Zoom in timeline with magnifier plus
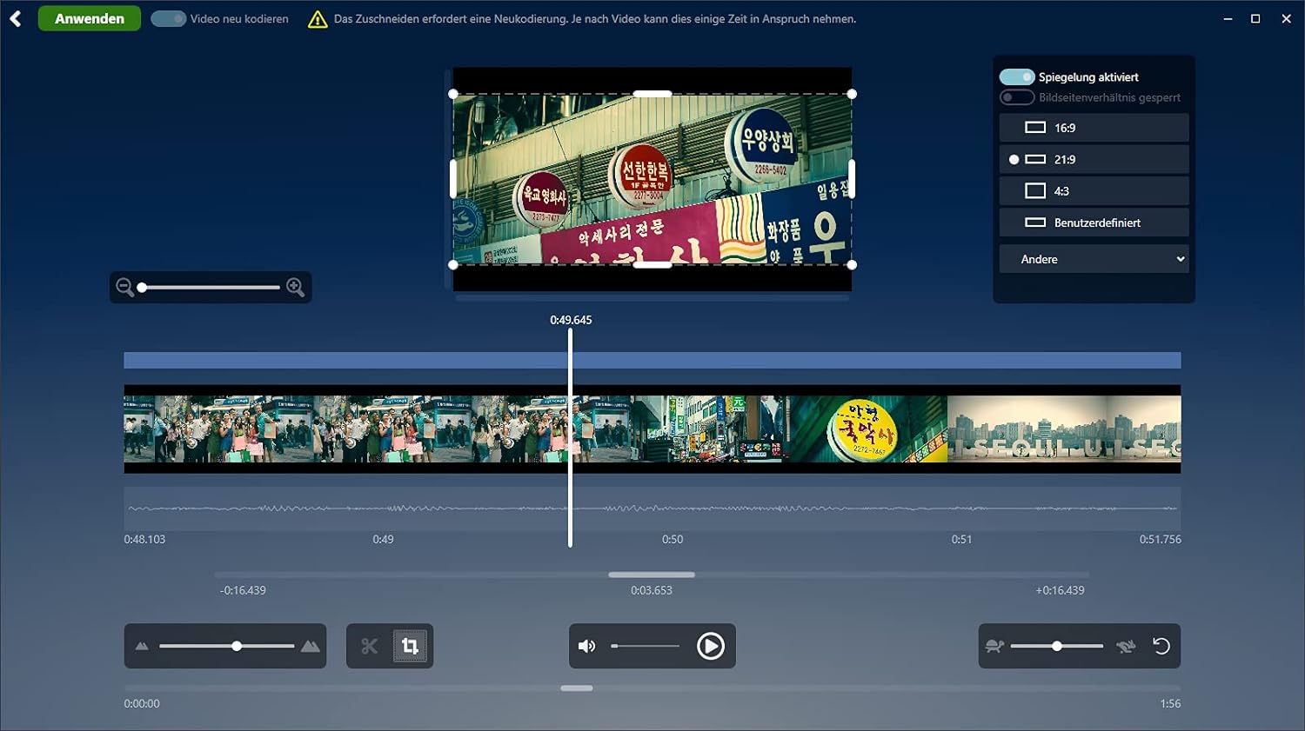The image size is (1305, 731). [295, 288]
